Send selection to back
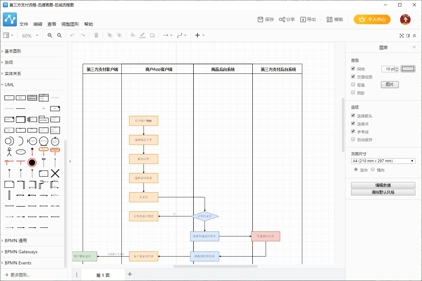The height and width of the screenshot is (281, 422). 119,35
